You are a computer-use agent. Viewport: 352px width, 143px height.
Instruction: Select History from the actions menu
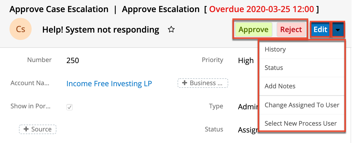click(x=275, y=49)
